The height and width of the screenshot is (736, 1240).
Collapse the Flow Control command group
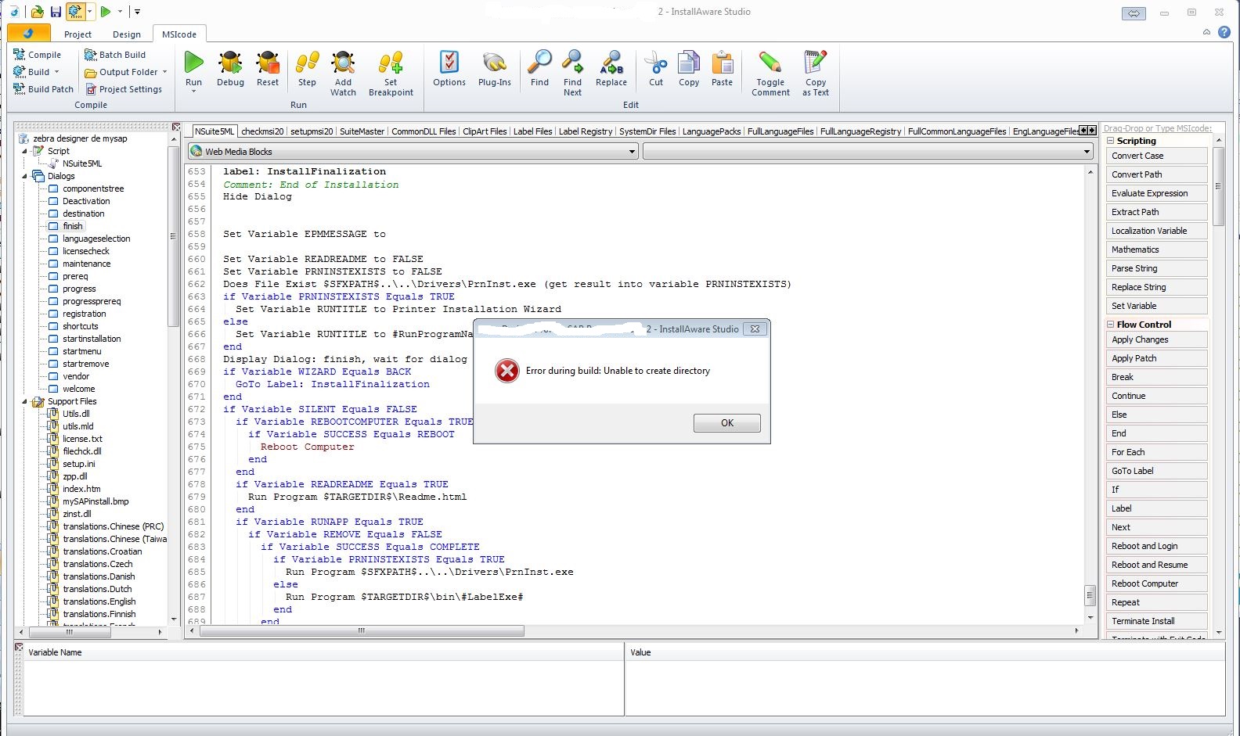(1110, 325)
